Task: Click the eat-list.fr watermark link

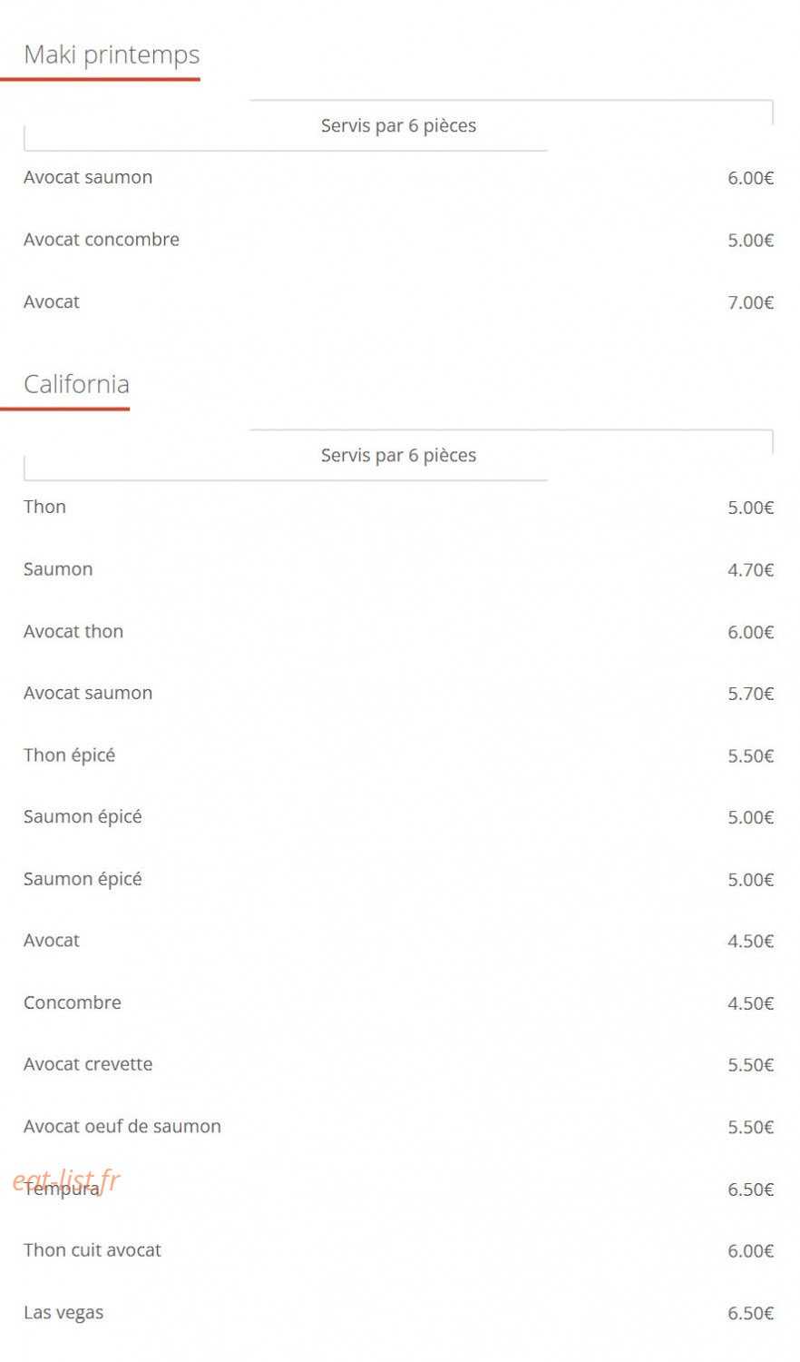Action: (x=66, y=1179)
